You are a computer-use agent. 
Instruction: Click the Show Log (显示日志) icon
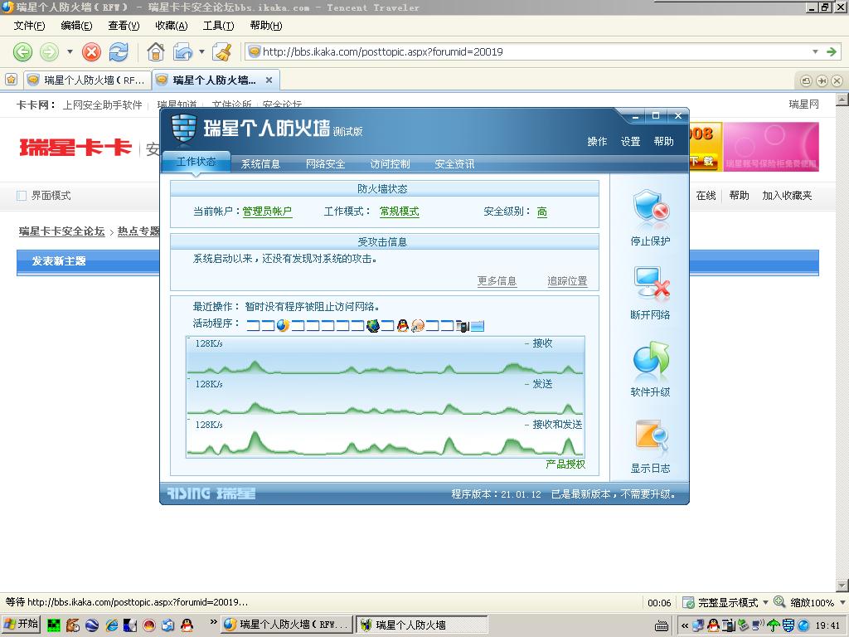[x=652, y=437]
